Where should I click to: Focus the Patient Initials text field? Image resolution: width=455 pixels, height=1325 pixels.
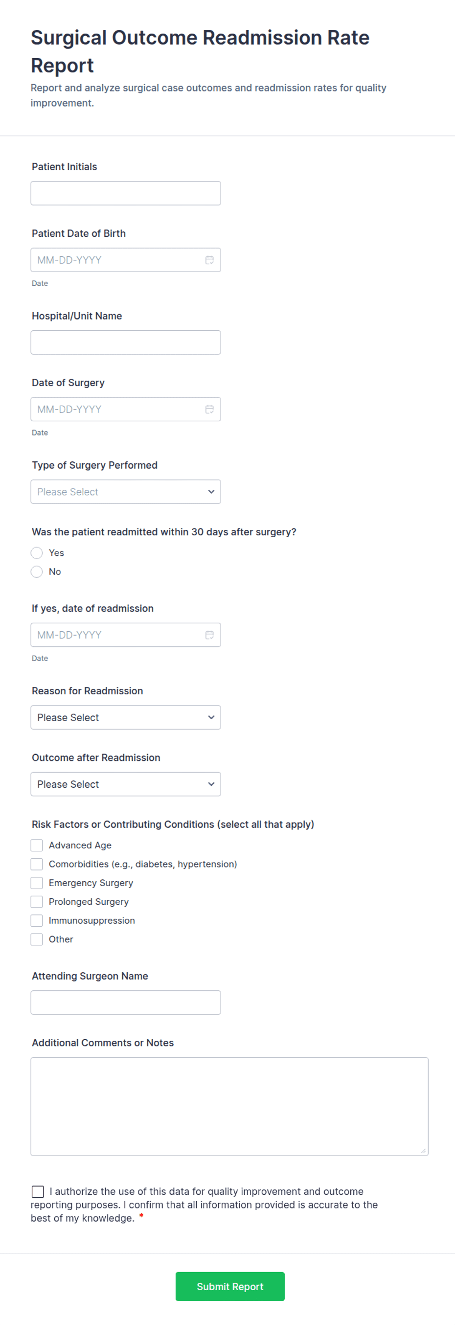(126, 193)
